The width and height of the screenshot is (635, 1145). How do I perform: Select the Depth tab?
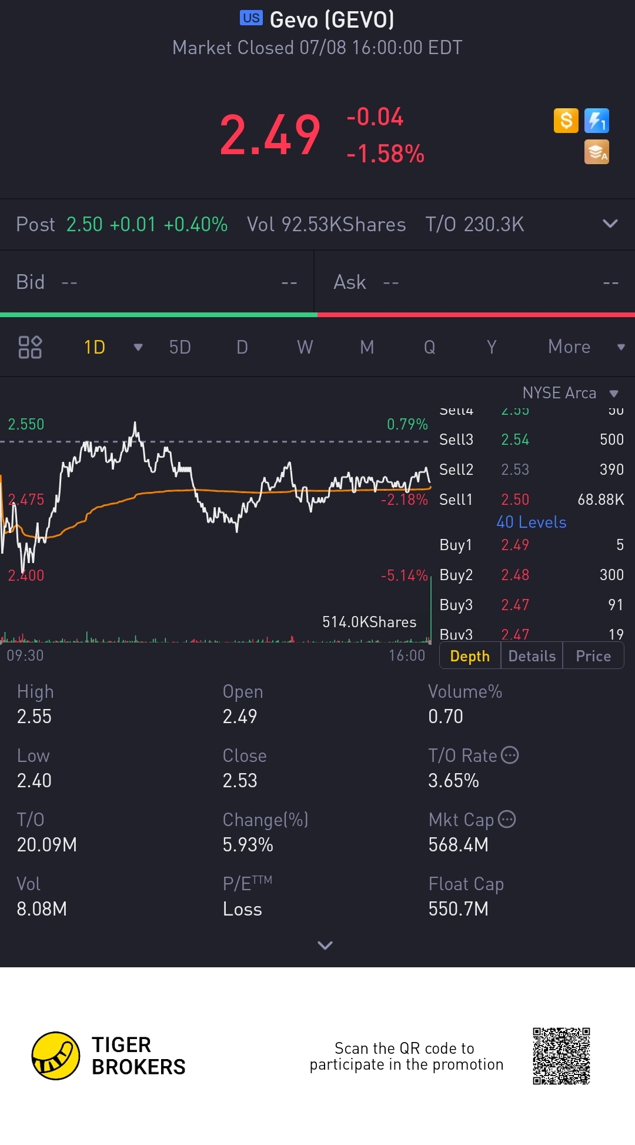point(470,656)
